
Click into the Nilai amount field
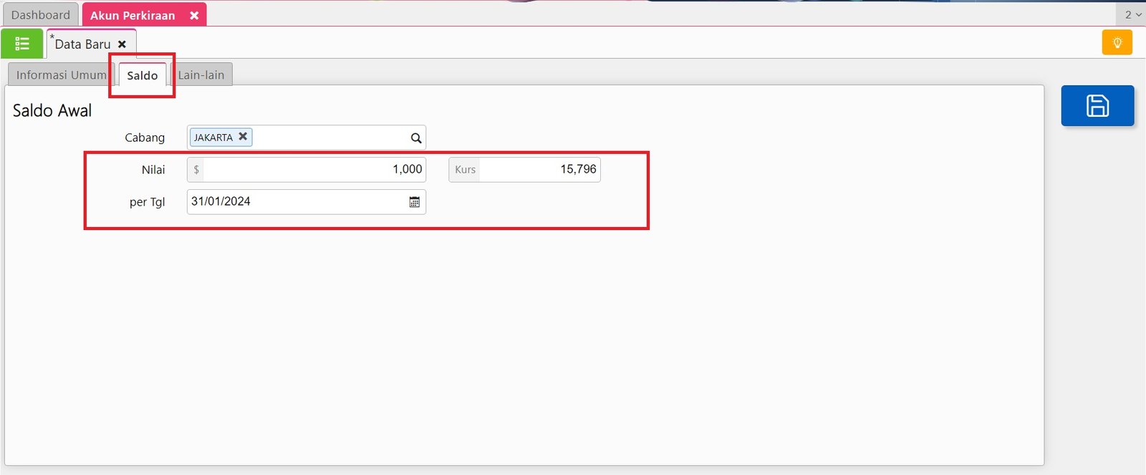click(314, 170)
